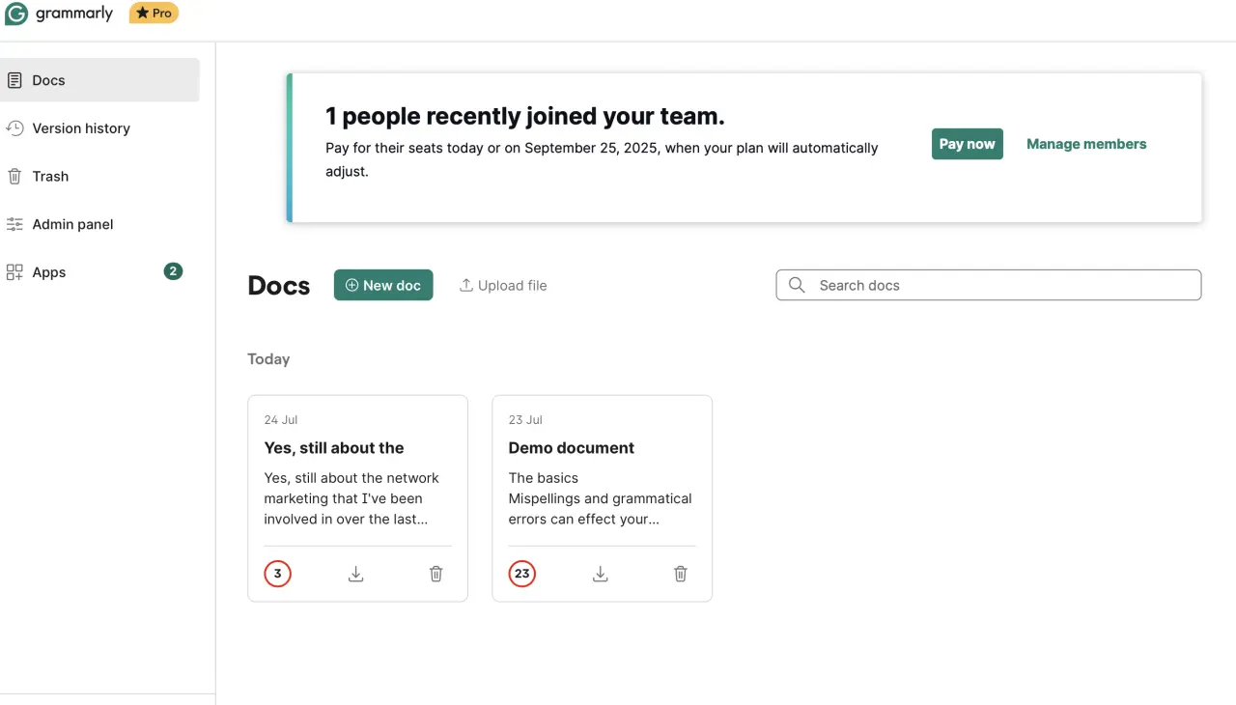This screenshot has height=705, width=1236.
Task: Go to Trash in the sidebar
Action: (x=50, y=176)
